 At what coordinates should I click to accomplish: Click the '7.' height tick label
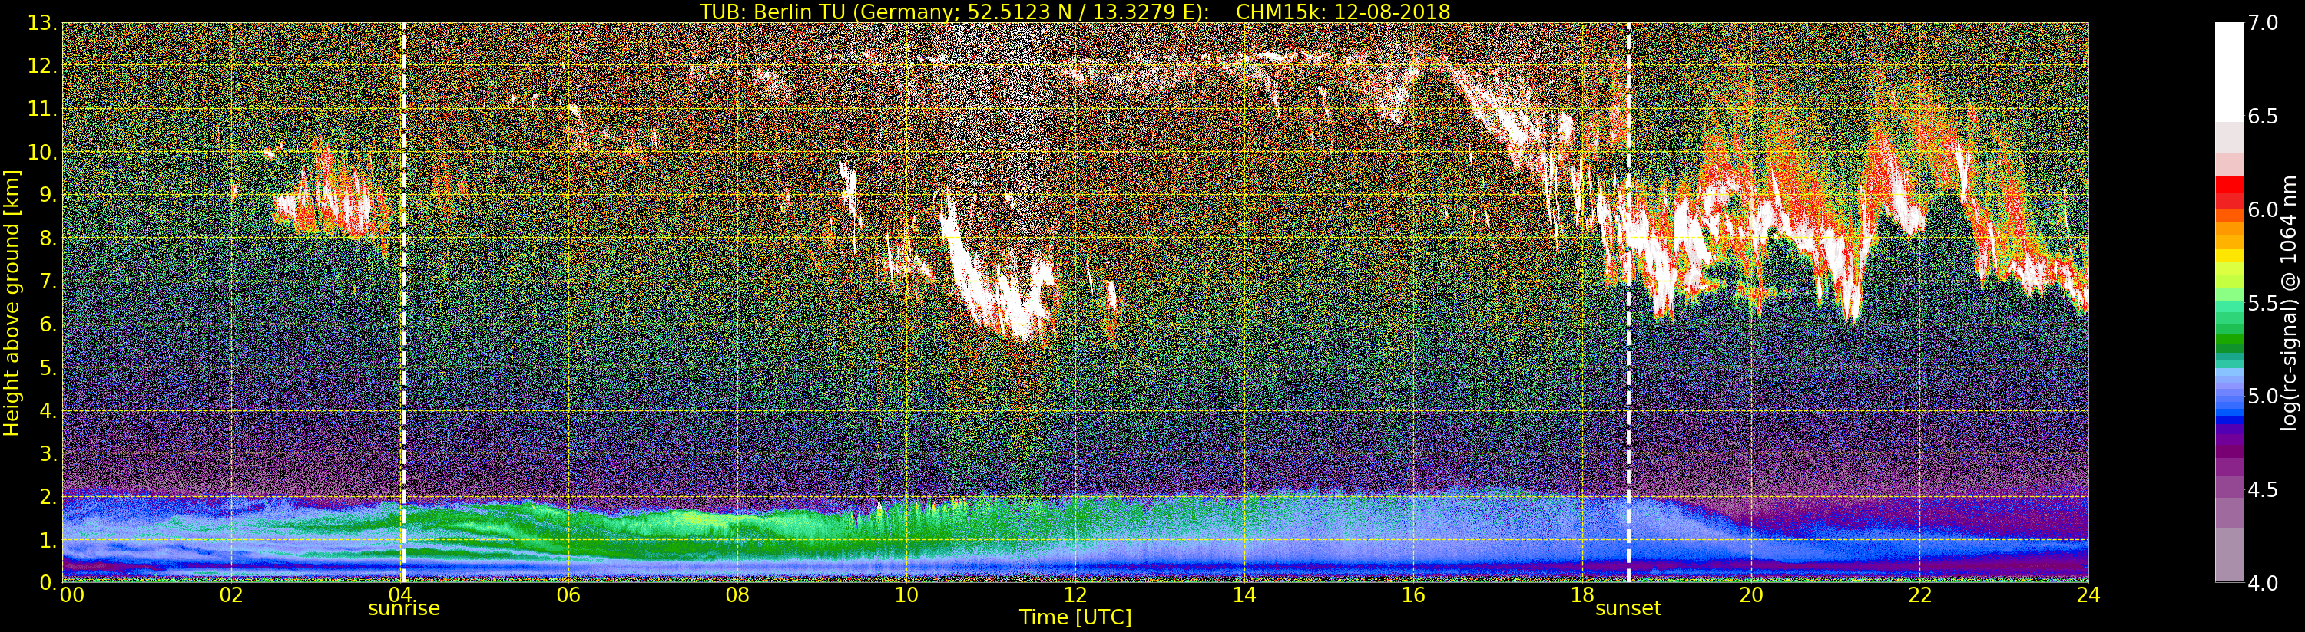click(48, 281)
